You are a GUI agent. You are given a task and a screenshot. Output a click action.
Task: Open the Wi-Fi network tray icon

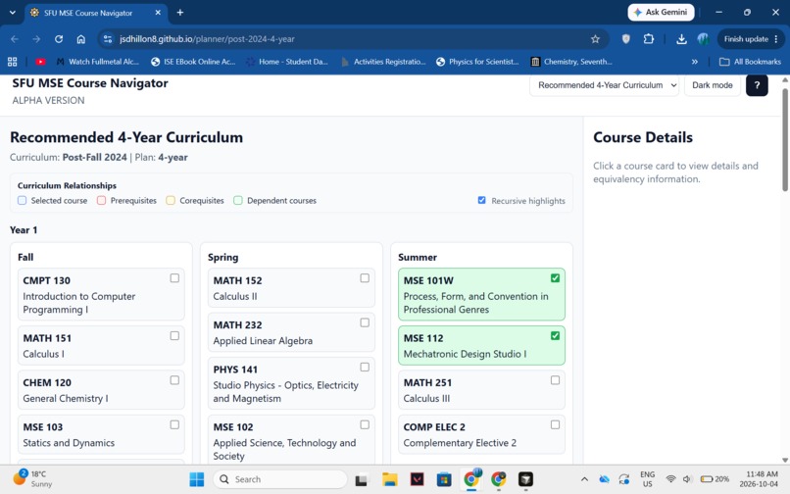pyautogui.click(x=670, y=479)
